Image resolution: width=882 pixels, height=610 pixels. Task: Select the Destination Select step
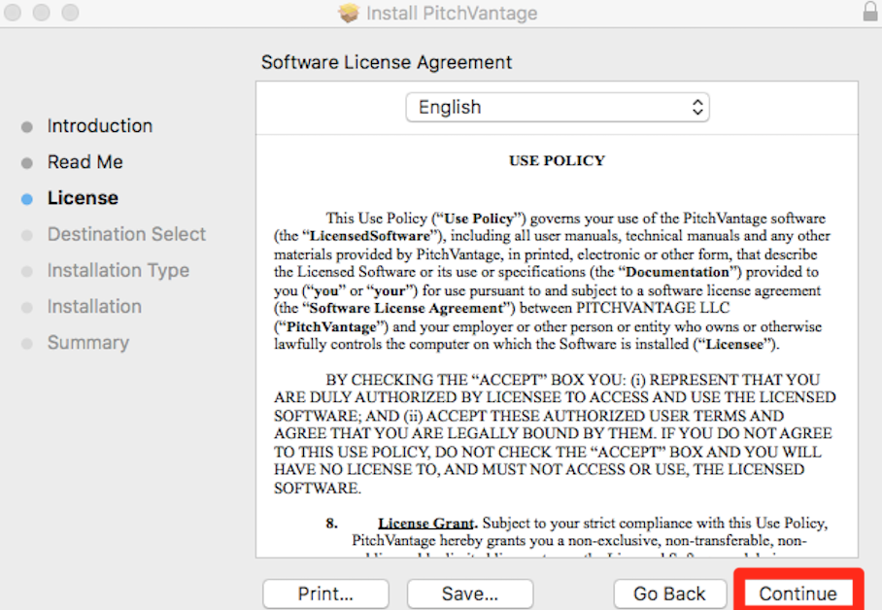[x=126, y=233]
